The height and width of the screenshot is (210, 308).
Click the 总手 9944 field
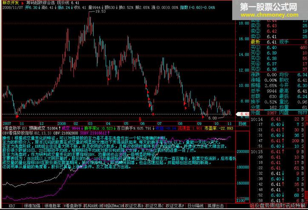click(264, 91)
